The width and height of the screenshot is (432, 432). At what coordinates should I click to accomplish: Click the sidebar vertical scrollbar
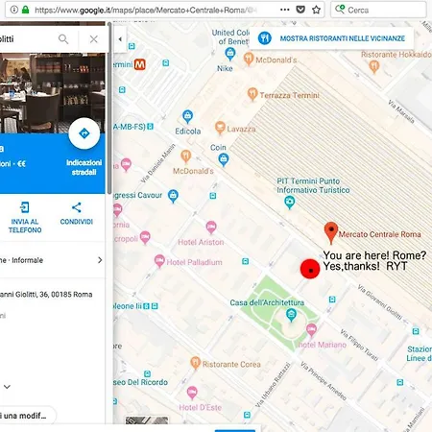coord(109,108)
